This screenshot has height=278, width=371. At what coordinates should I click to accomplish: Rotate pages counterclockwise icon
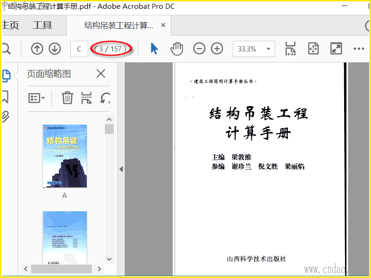click(105, 98)
